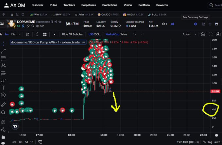Select the 15m interval
Screen dimensions: 222x145
(x=14, y=34)
